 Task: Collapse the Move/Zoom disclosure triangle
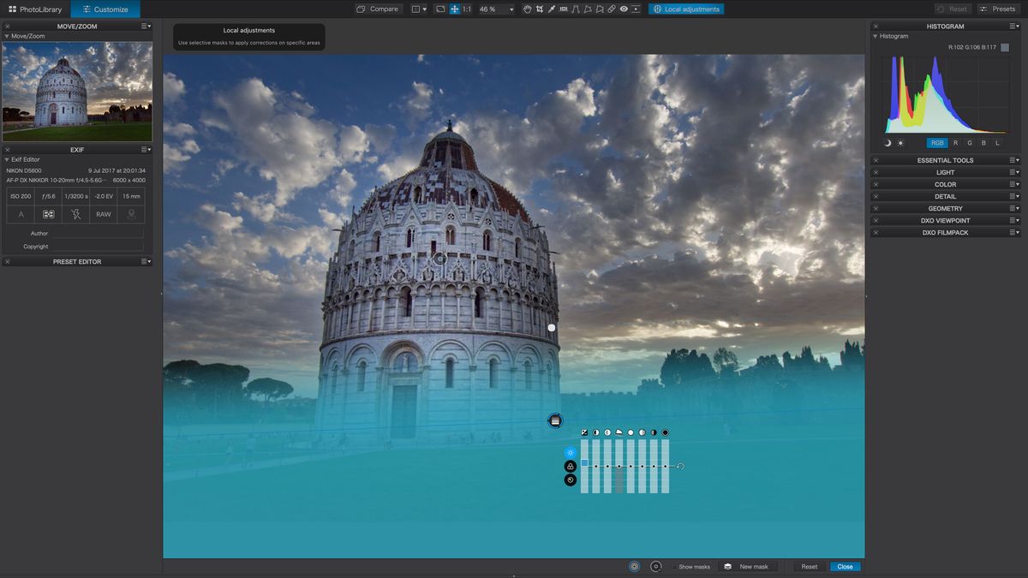7,37
